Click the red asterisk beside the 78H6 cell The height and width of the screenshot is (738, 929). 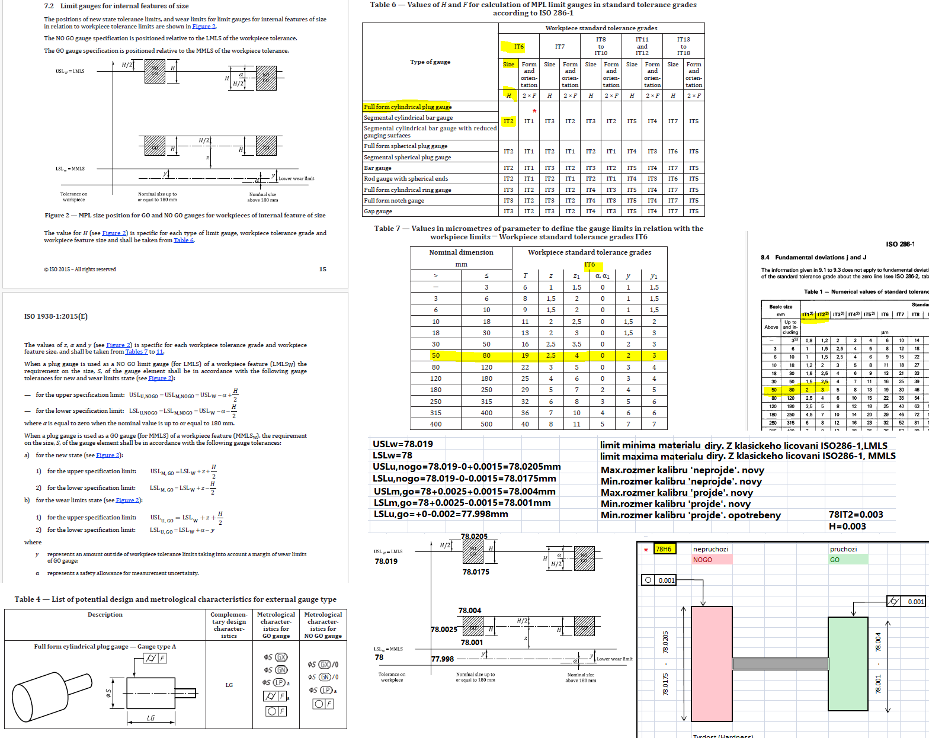pos(646,550)
